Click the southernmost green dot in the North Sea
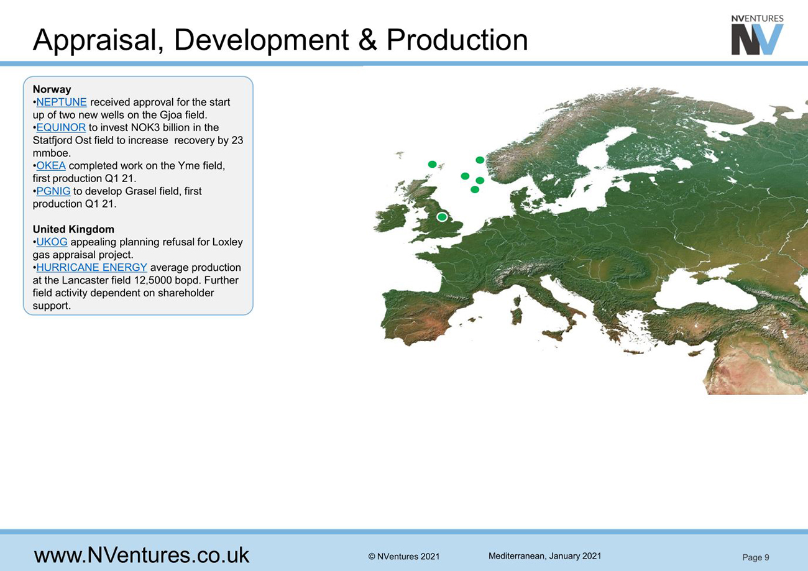The width and height of the screenshot is (808, 571). pos(475,190)
